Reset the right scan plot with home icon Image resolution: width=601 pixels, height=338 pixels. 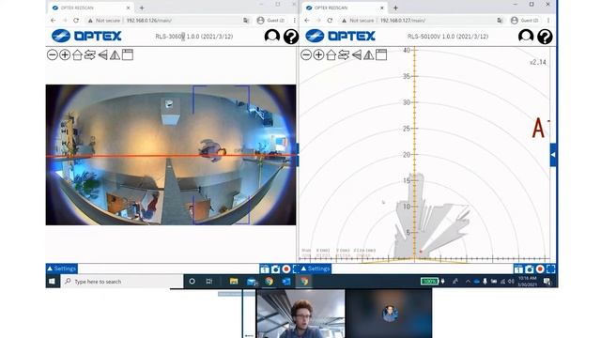(331, 54)
